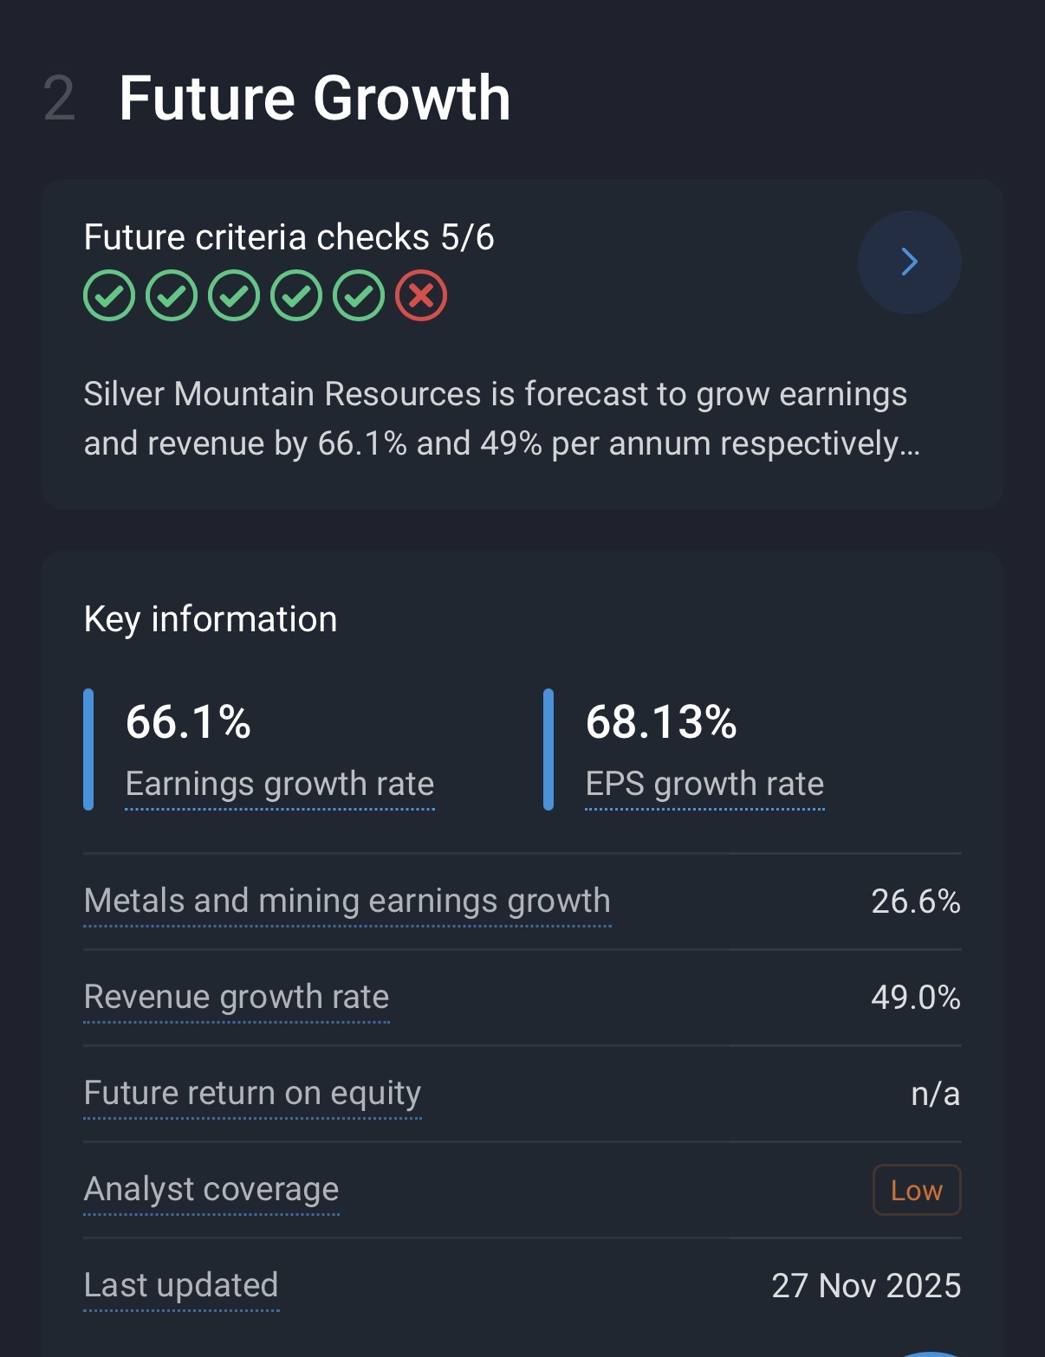
Task: Click the second green criteria checkmark icon
Action: [172, 296]
